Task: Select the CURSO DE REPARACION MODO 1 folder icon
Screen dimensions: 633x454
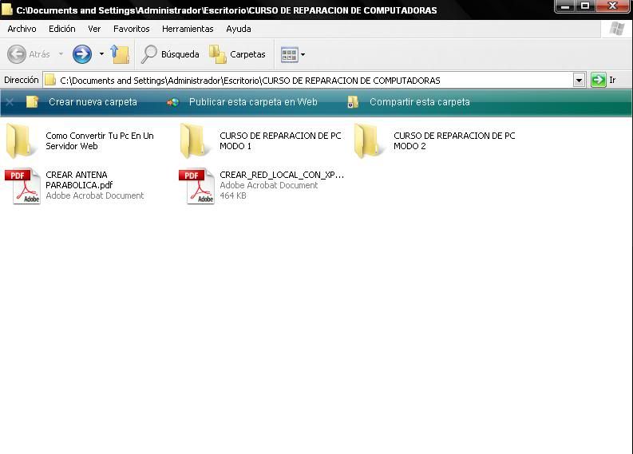Action: 194,141
